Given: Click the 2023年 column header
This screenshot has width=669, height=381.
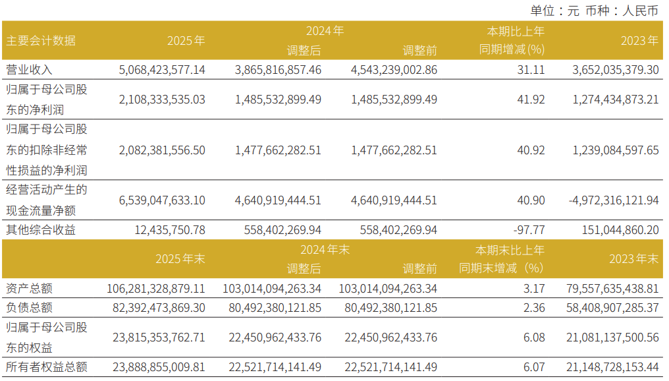Looking at the screenshot, I should click(639, 41).
